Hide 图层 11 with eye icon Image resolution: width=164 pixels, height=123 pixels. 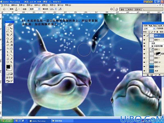144,36
